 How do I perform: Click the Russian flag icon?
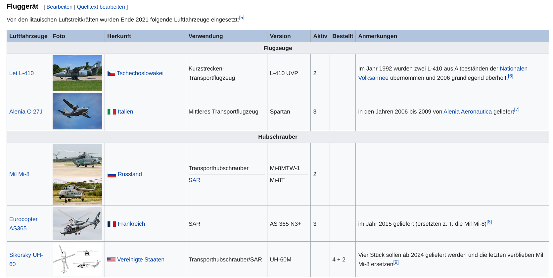[112, 174]
